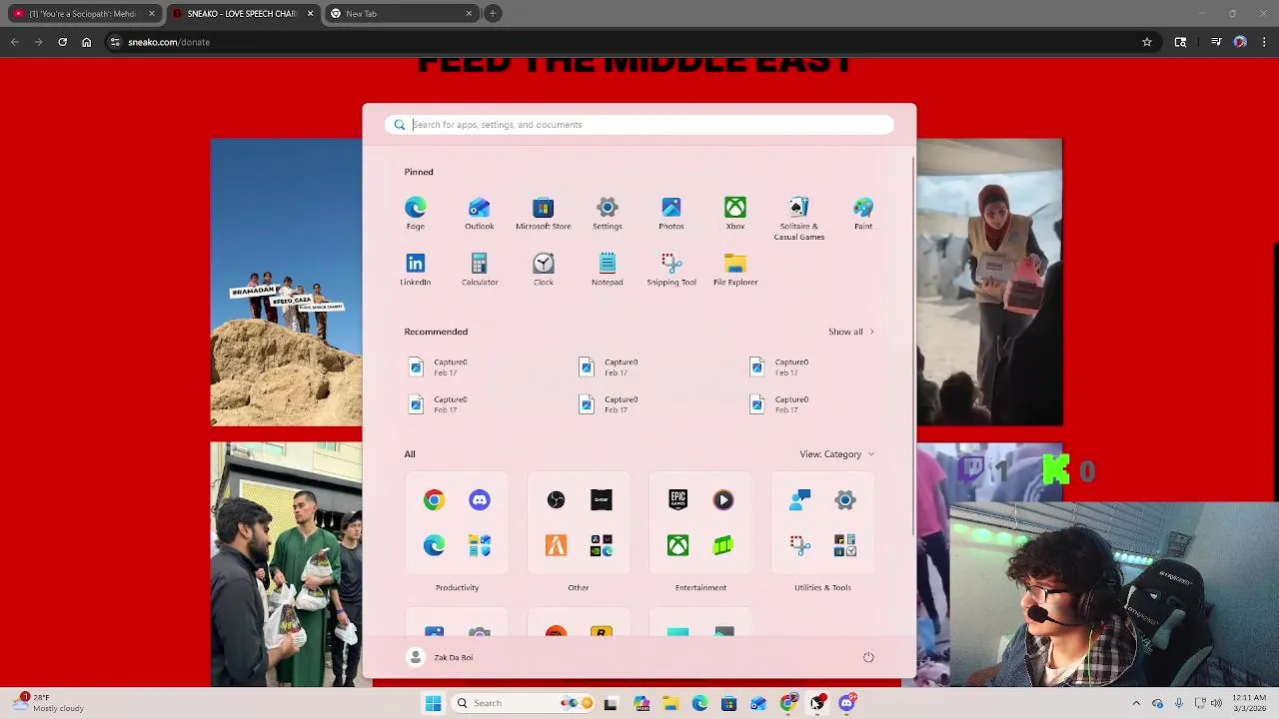
Task: Open Media Player in the Entertainment category
Action: pyautogui.click(x=723, y=500)
